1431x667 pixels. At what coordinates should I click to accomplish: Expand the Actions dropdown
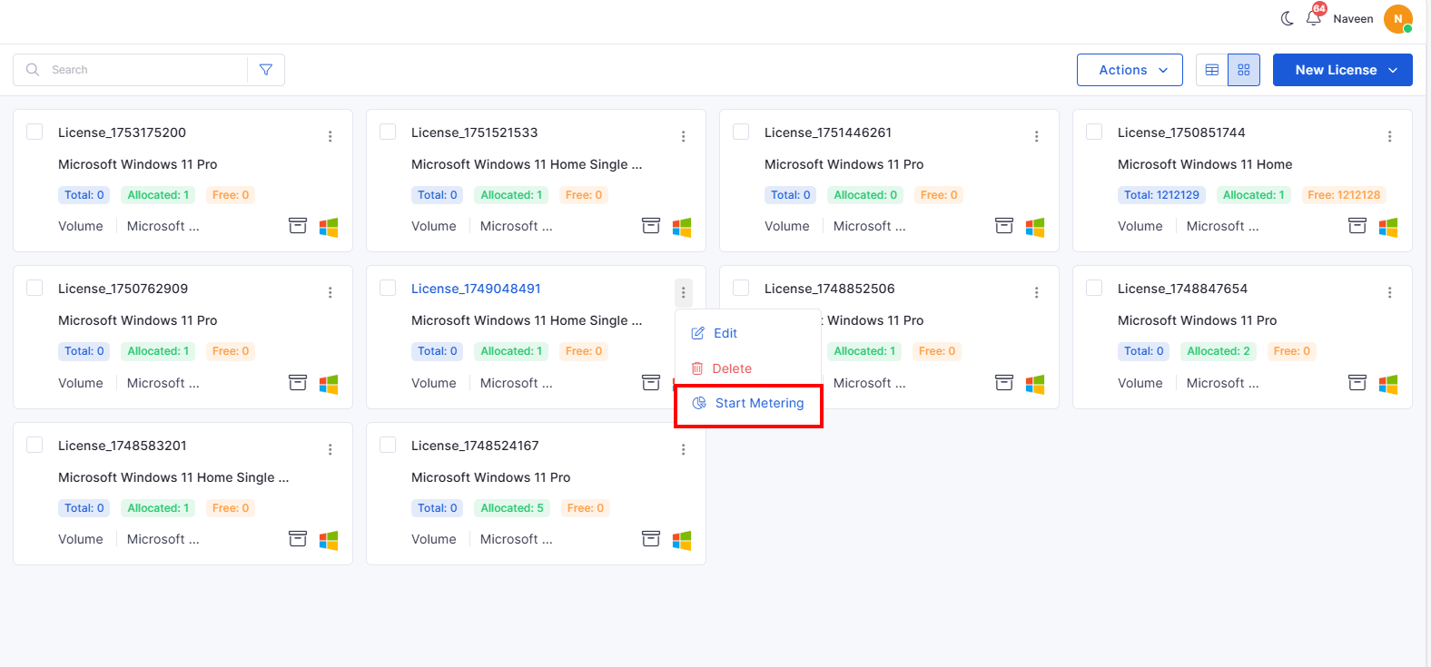pos(1130,70)
